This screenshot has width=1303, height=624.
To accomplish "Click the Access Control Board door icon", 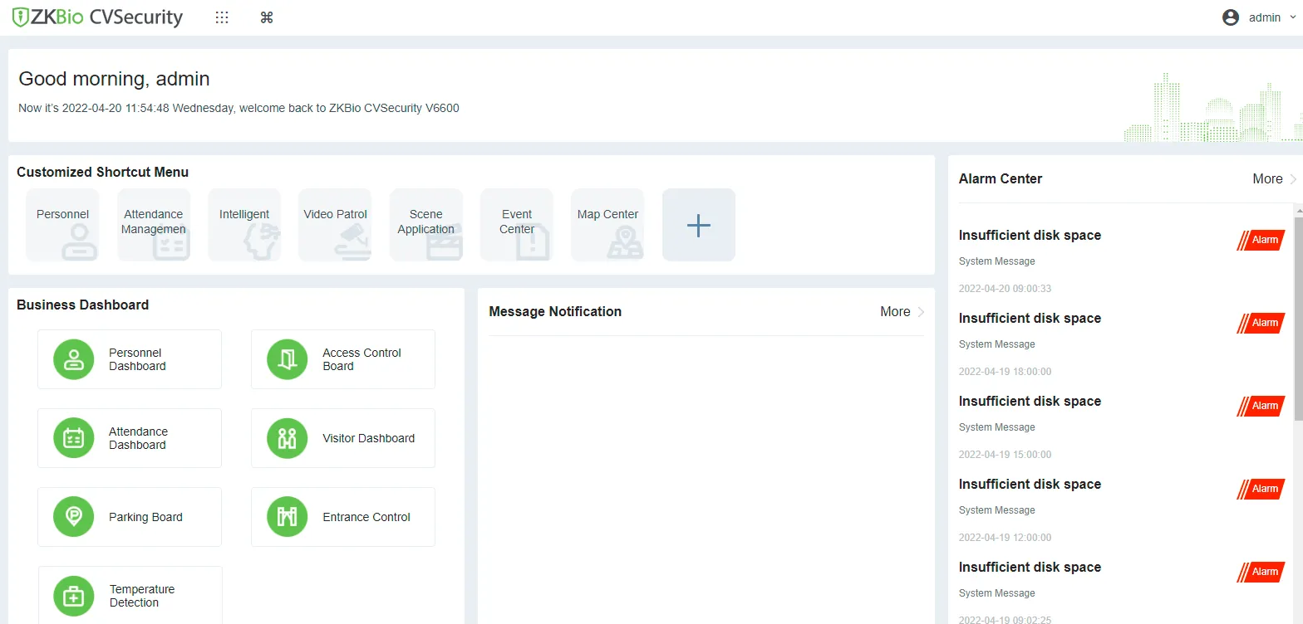I will pos(288,359).
